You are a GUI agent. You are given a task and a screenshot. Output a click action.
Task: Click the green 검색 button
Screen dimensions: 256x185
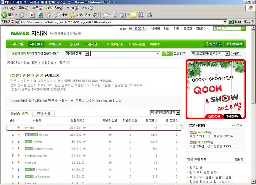(167, 53)
